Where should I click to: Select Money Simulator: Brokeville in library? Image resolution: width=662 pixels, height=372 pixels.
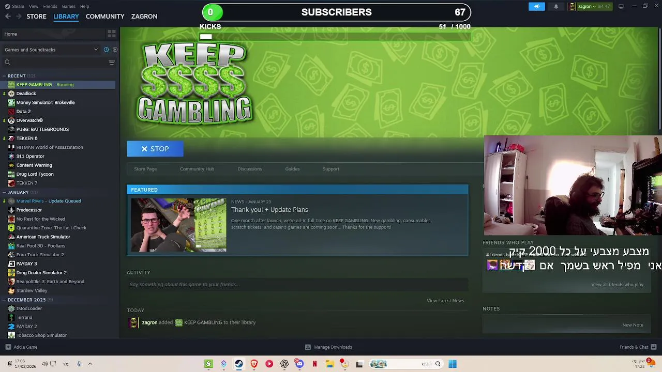[46, 102]
